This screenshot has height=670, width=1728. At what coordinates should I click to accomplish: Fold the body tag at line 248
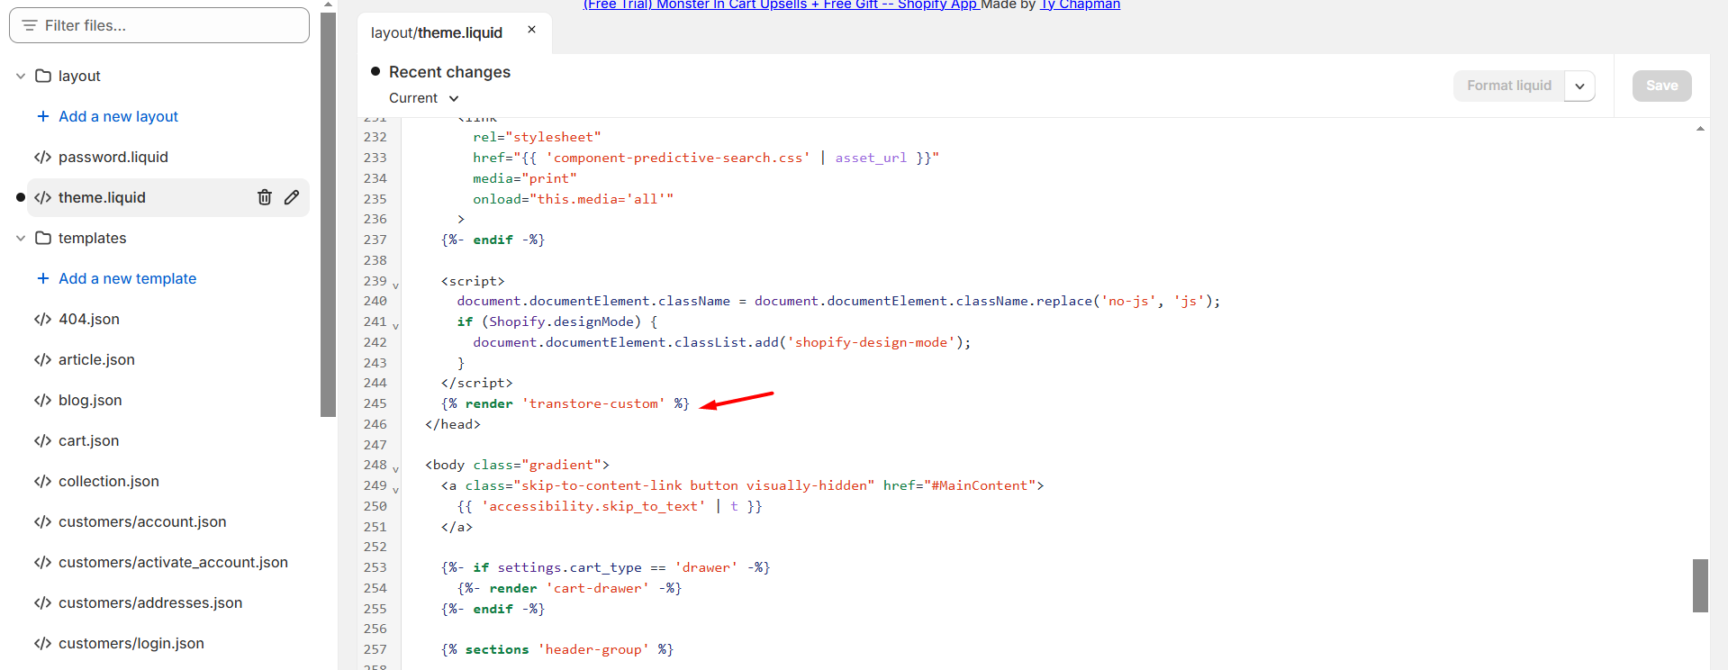click(395, 469)
